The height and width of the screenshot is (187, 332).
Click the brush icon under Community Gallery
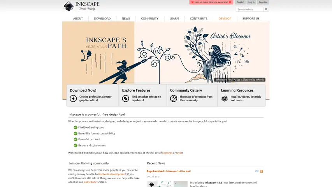click(174, 99)
